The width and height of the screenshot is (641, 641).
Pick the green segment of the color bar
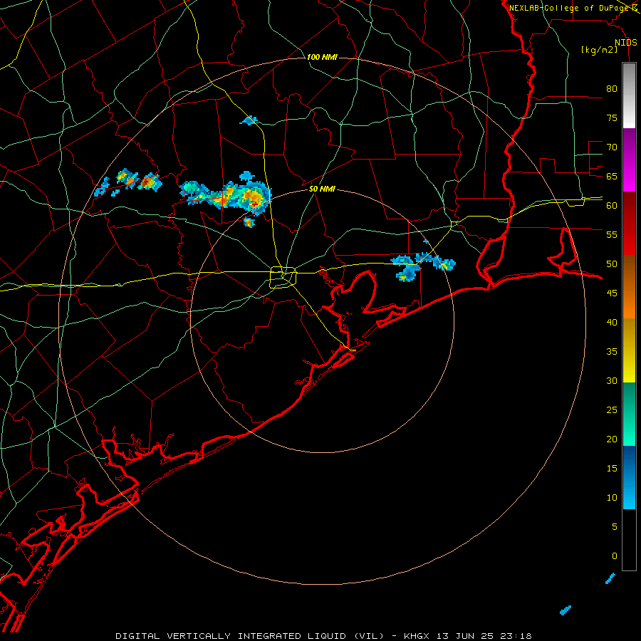point(629,414)
